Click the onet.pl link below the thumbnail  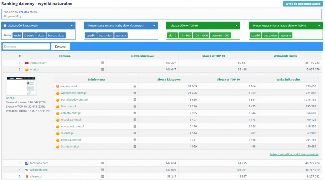[x=11, y=98]
